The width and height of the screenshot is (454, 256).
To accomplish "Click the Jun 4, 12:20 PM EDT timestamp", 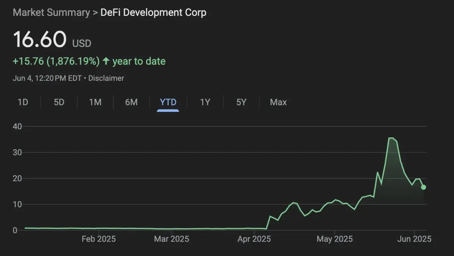I will click(x=47, y=78).
